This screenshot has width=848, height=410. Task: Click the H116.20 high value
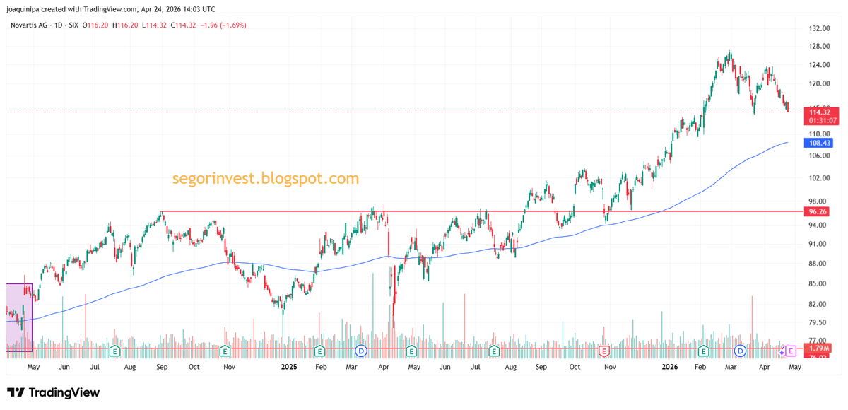[126, 25]
